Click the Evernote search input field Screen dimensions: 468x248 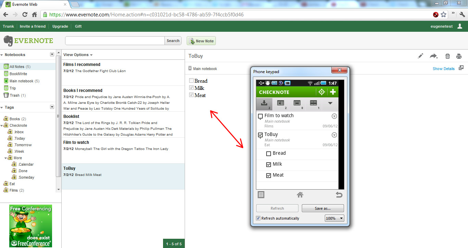(x=115, y=41)
